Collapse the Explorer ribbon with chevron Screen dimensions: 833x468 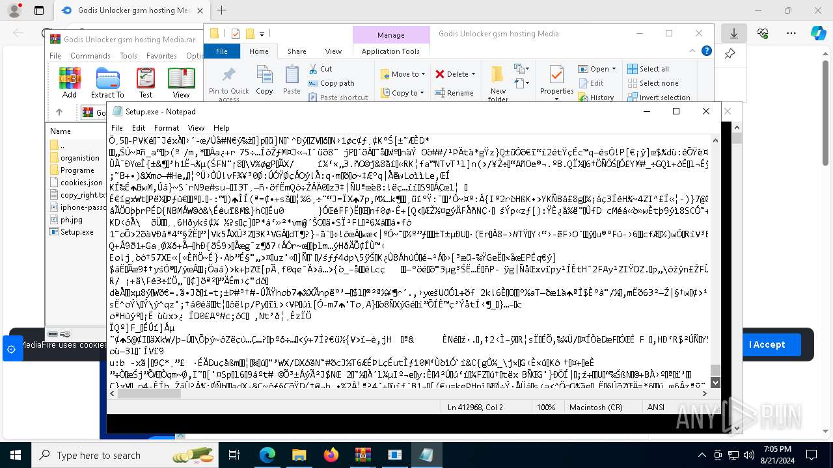(x=692, y=51)
